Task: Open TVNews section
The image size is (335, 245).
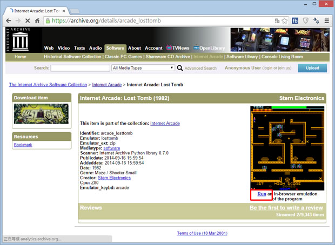Action: (x=178, y=48)
